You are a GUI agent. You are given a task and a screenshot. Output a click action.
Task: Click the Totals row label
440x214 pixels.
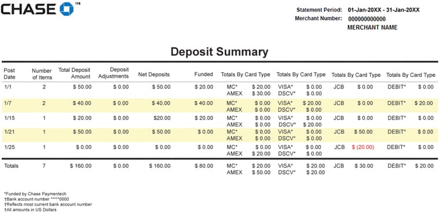point(11,166)
